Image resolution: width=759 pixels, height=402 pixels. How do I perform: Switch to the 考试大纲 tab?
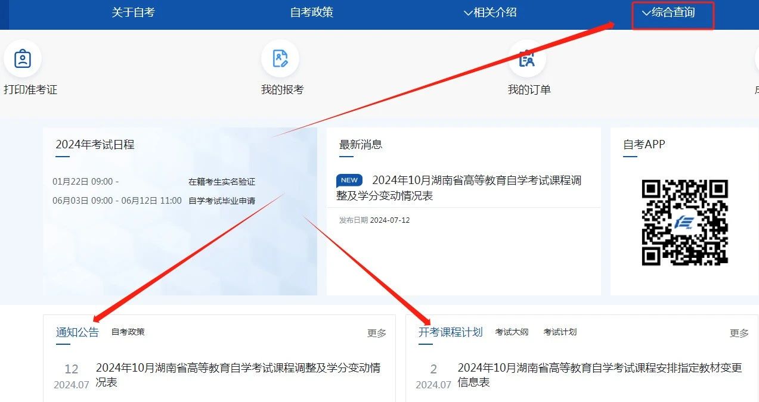pyautogui.click(x=512, y=332)
